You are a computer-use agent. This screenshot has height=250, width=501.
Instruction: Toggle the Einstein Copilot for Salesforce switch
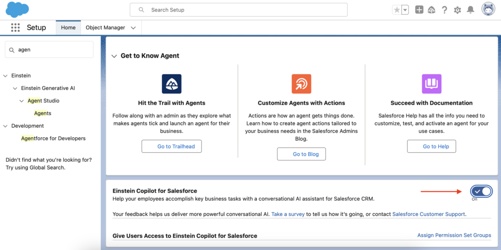click(x=481, y=191)
